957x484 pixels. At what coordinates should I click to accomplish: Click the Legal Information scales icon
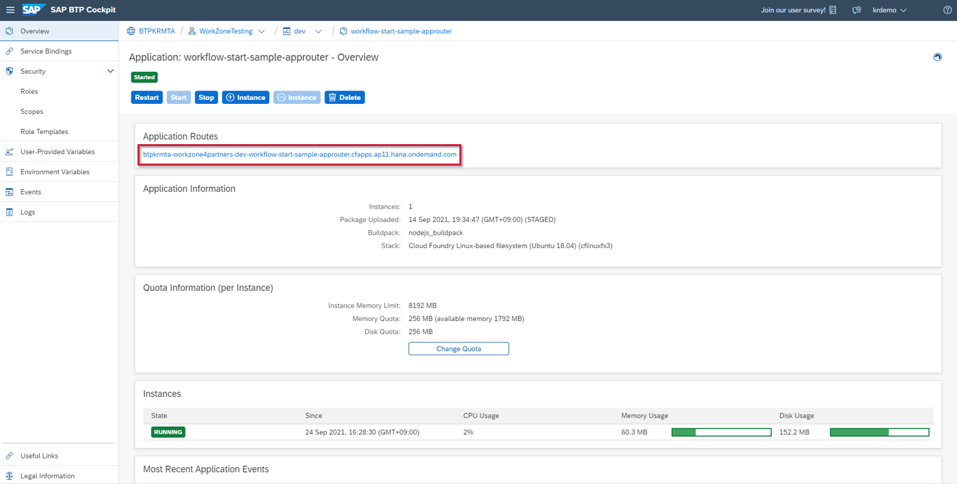(x=9, y=476)
